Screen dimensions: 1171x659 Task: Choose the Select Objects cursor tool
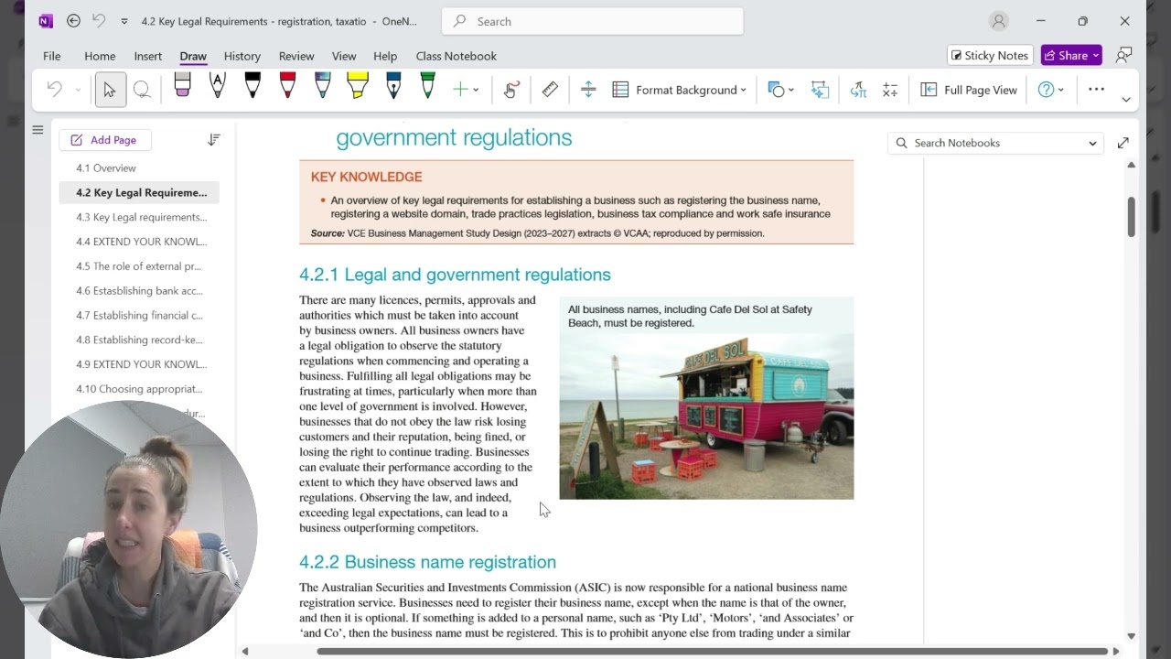point(110,90)
